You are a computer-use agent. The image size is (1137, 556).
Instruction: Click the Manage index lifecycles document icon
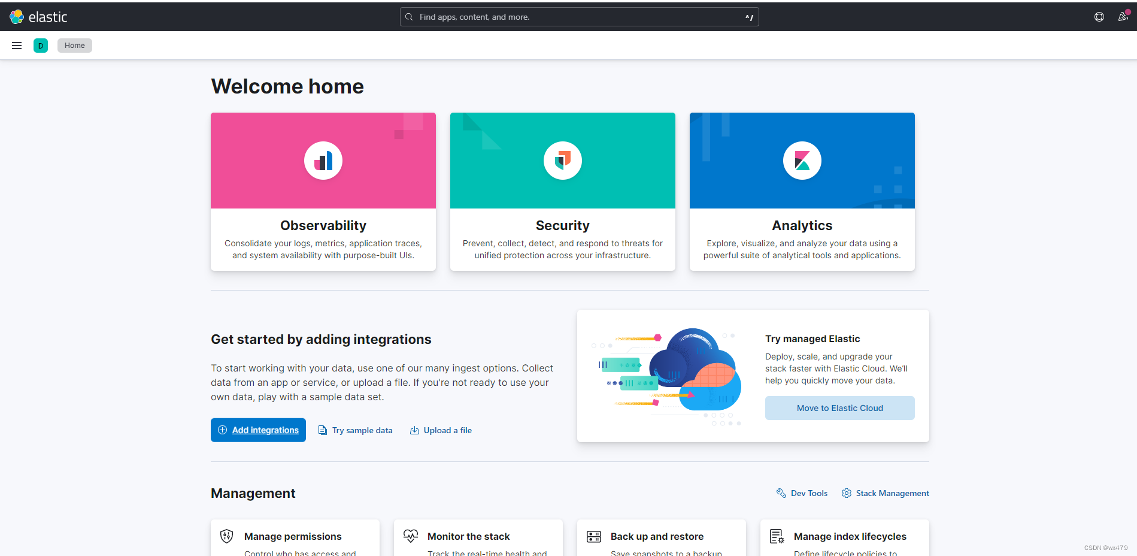(777, 536)
